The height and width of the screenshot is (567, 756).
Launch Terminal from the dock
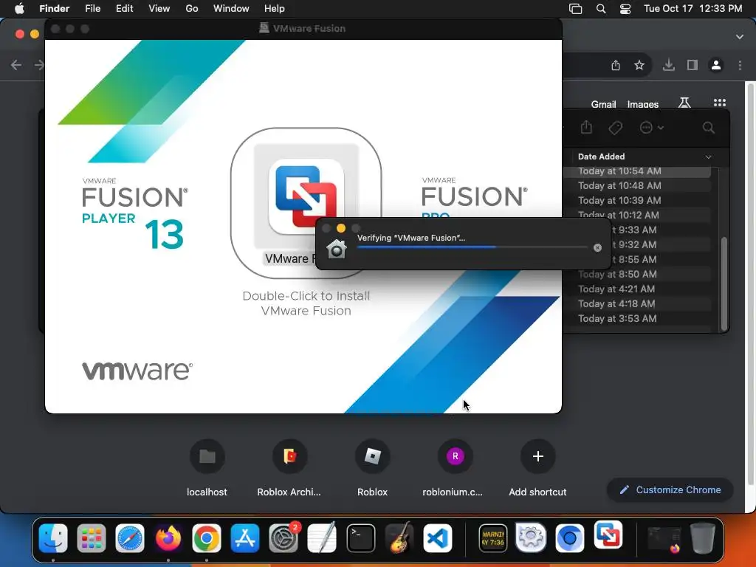tap(360, 537)
